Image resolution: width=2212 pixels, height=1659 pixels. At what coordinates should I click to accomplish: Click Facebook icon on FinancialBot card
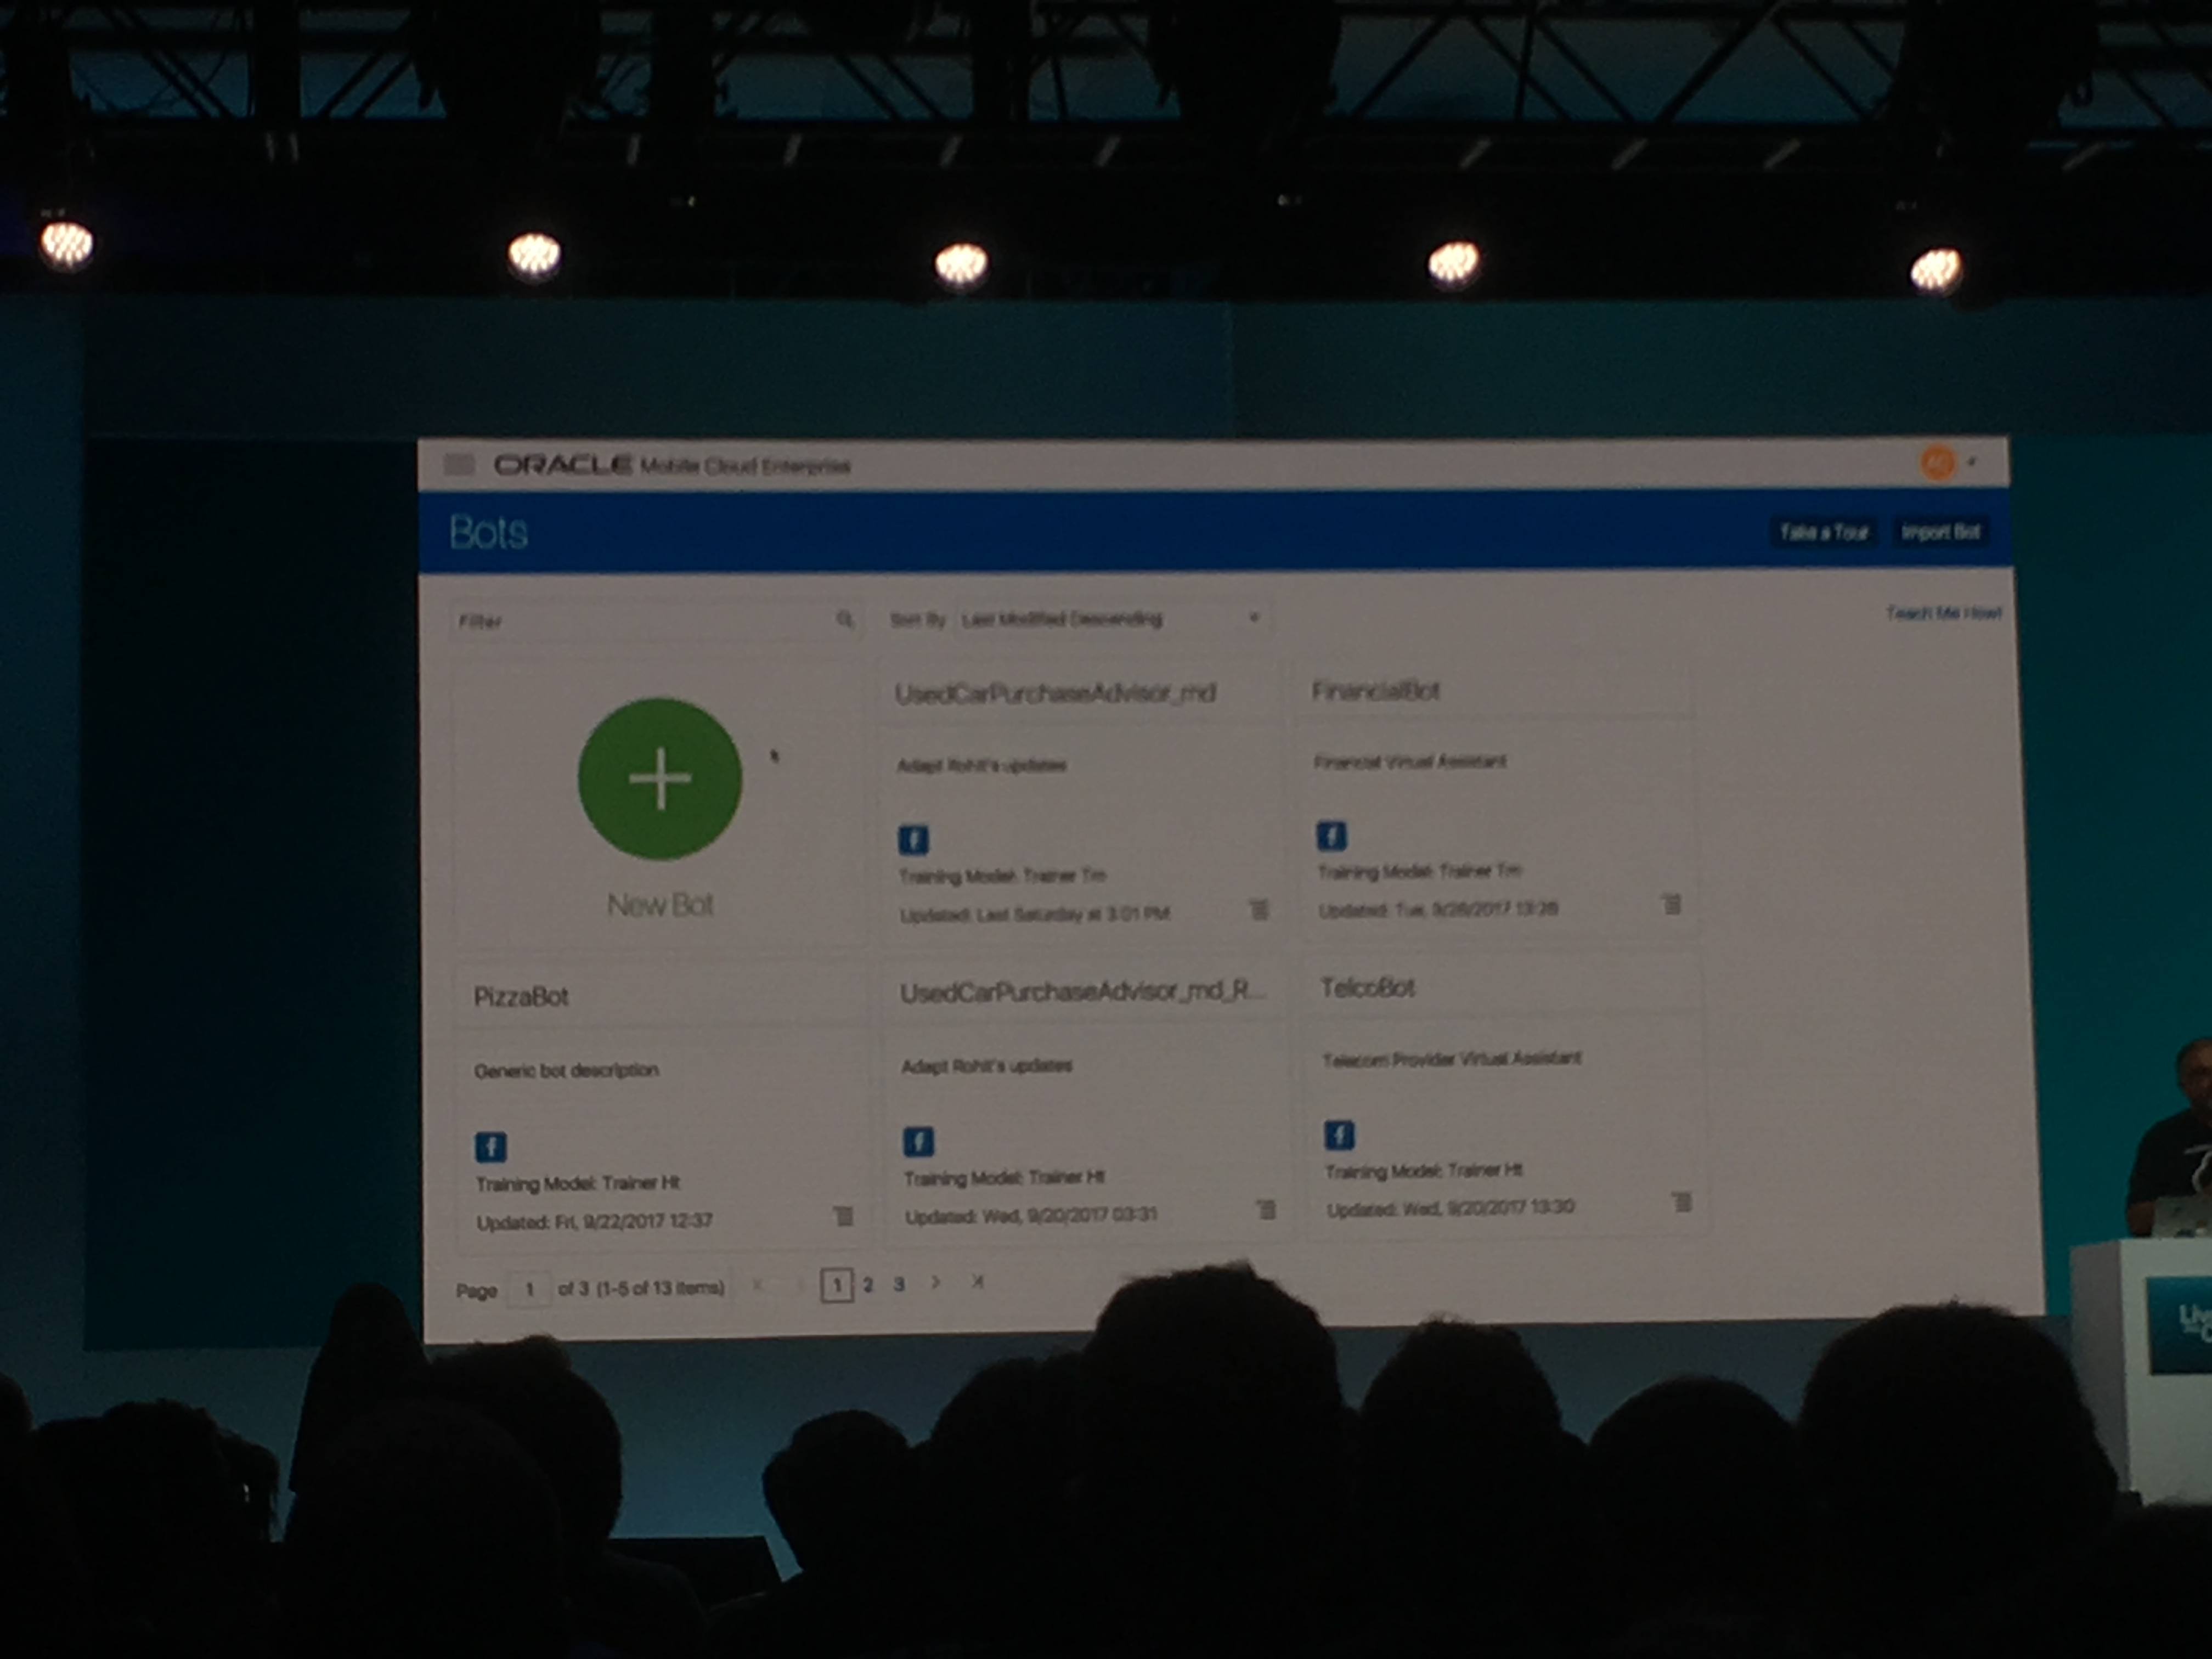(1331, 835)
